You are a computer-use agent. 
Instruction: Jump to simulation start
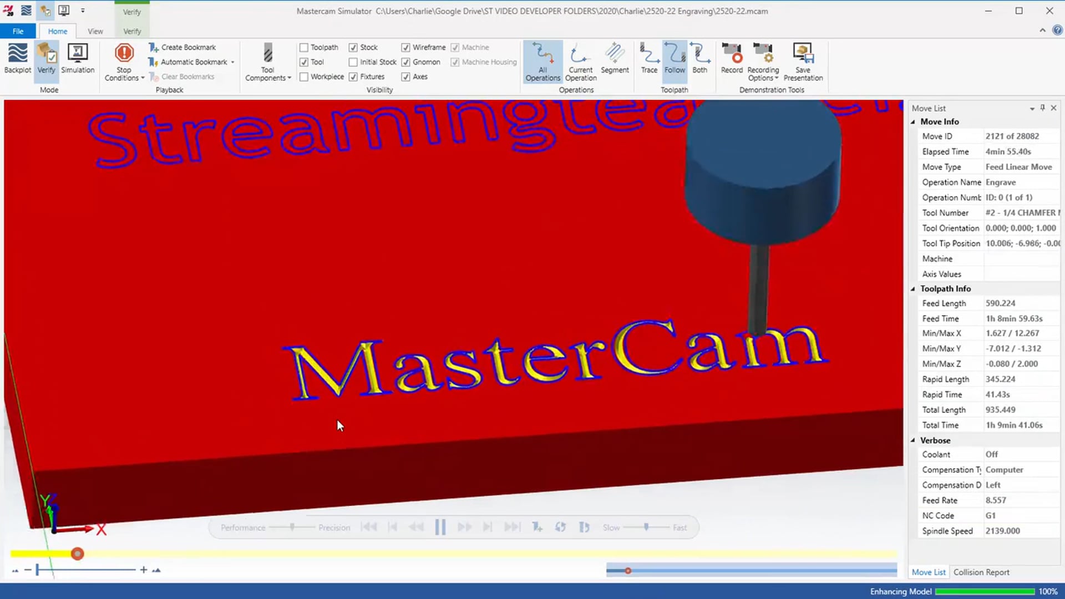point(369,527)
